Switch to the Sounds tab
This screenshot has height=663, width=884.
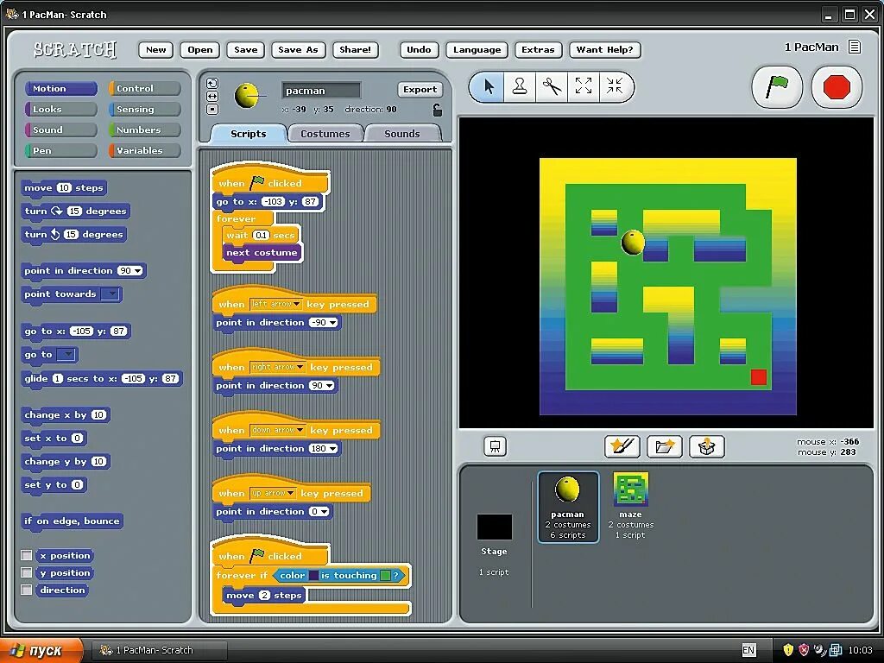[x=402, y=134]
